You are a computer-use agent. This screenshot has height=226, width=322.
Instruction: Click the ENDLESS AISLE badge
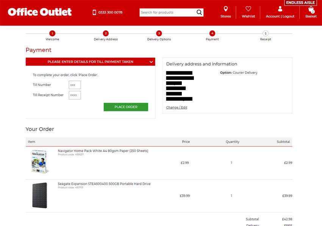tap(300, 3)
